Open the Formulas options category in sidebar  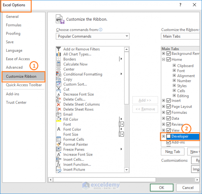click(14, 25)
